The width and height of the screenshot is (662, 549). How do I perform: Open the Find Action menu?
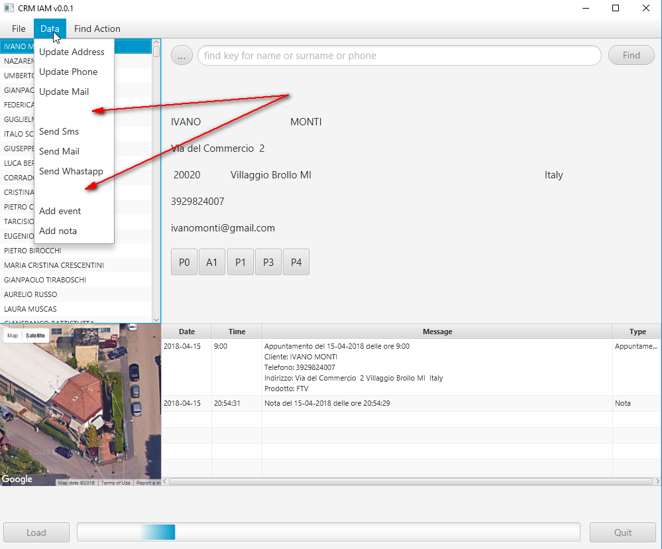coord(97,29)
